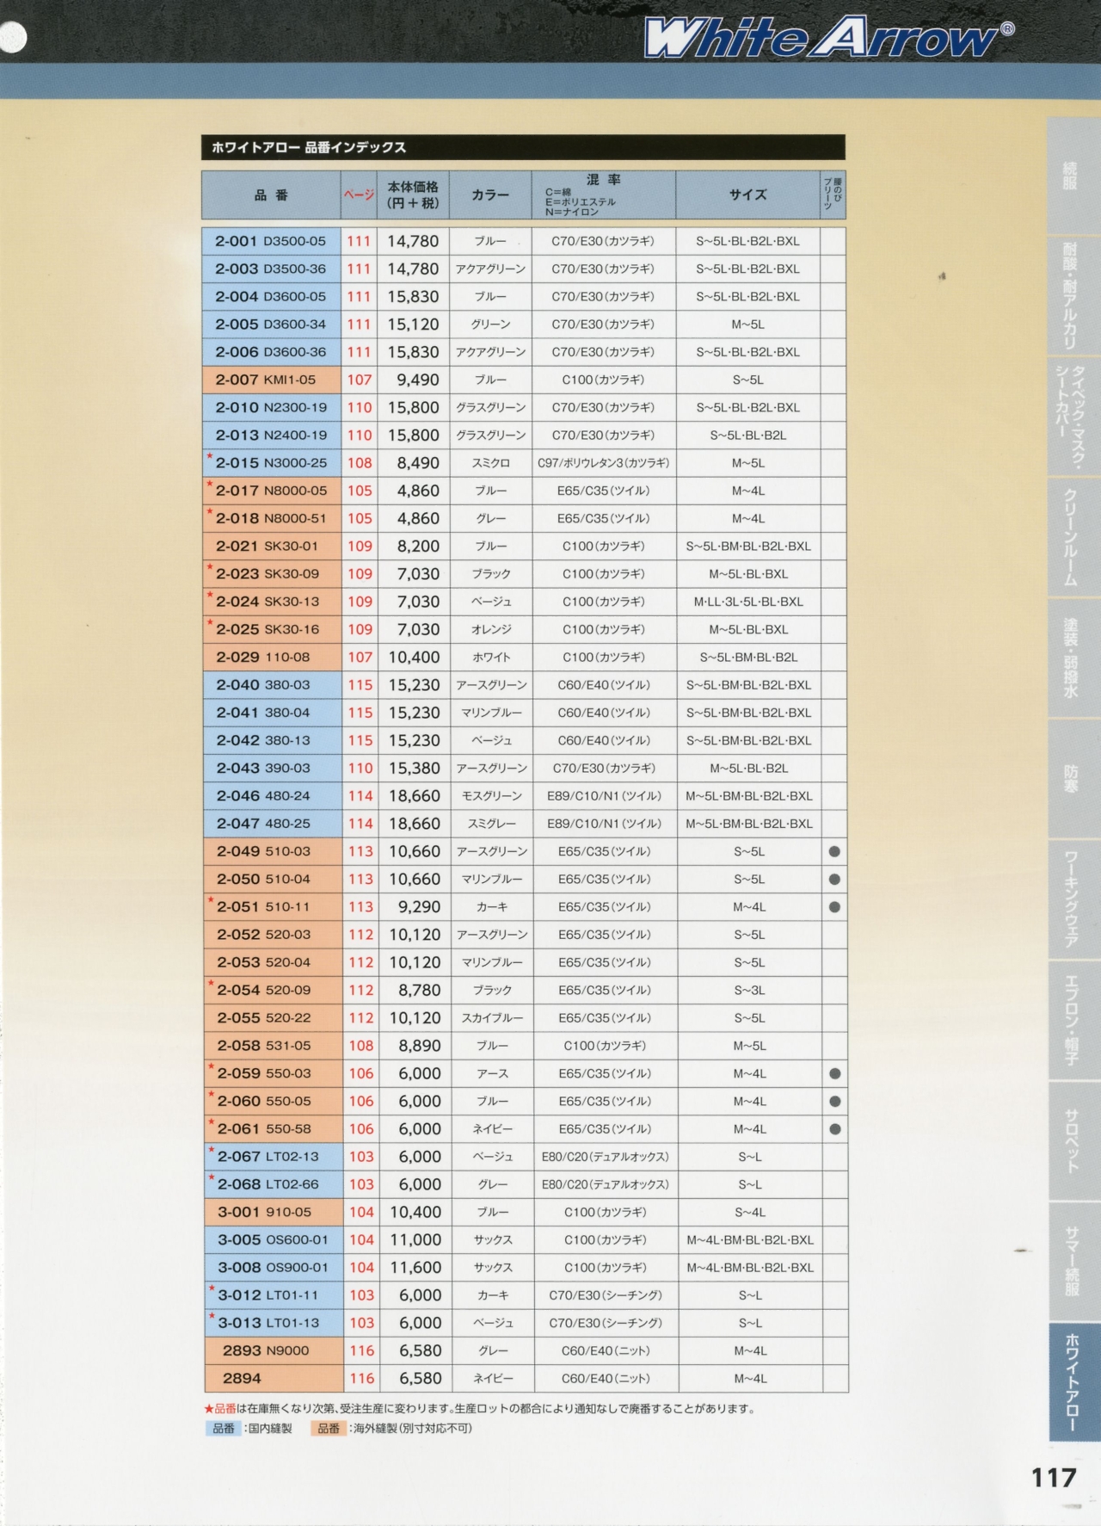Viewport: 1101px width, 1526px height.
Task: Open the サロペット side tab
Action: point(1072,1140)
